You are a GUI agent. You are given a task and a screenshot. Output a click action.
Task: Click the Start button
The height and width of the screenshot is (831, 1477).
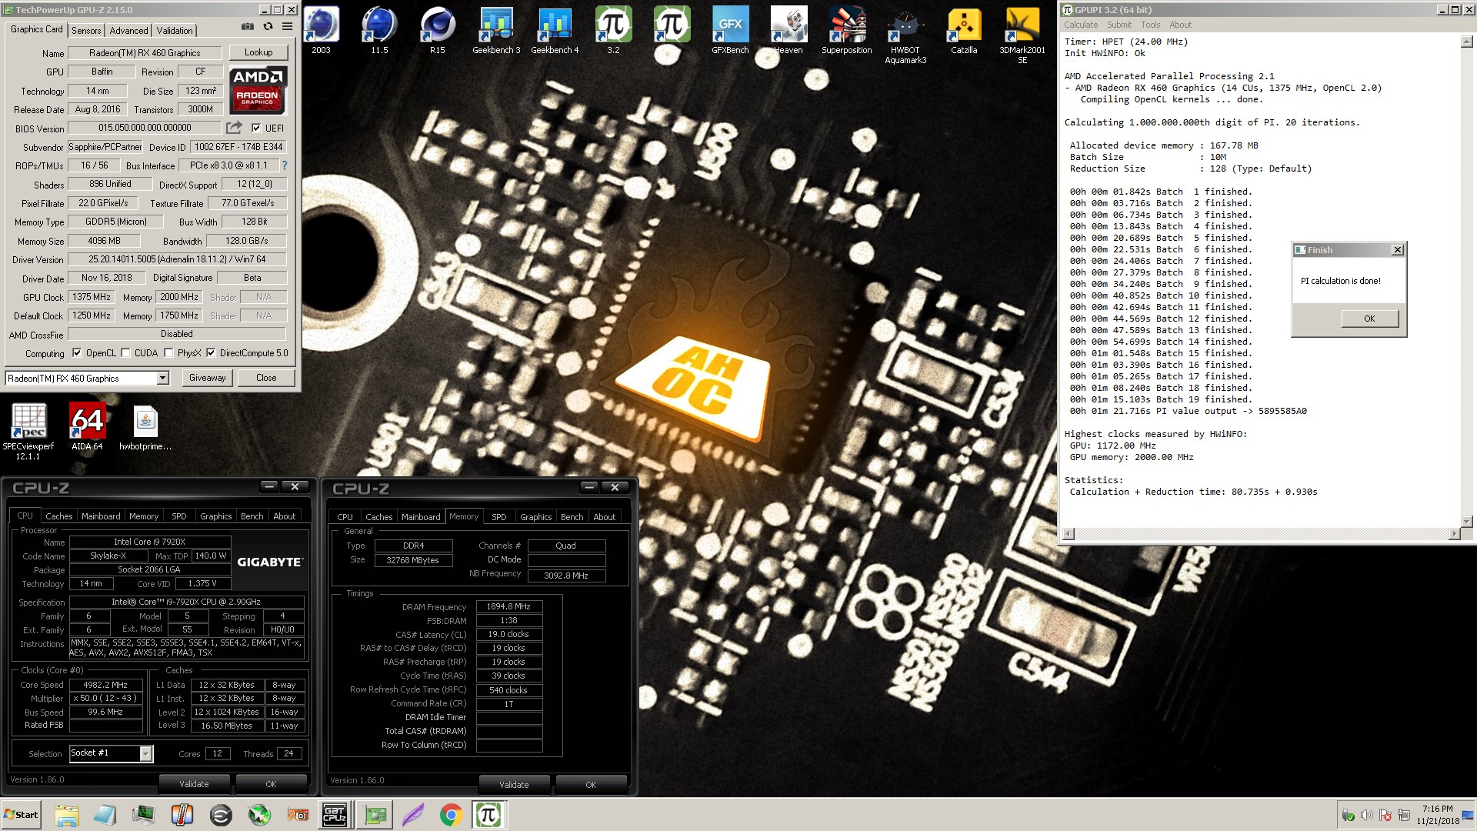(x=21, y=815)
